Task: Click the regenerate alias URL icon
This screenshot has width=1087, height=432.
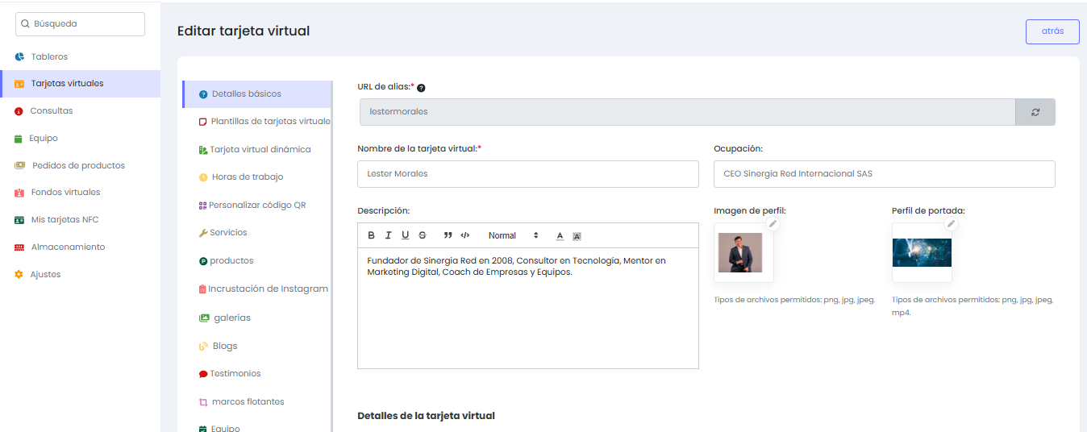Action: (1035, 112)
